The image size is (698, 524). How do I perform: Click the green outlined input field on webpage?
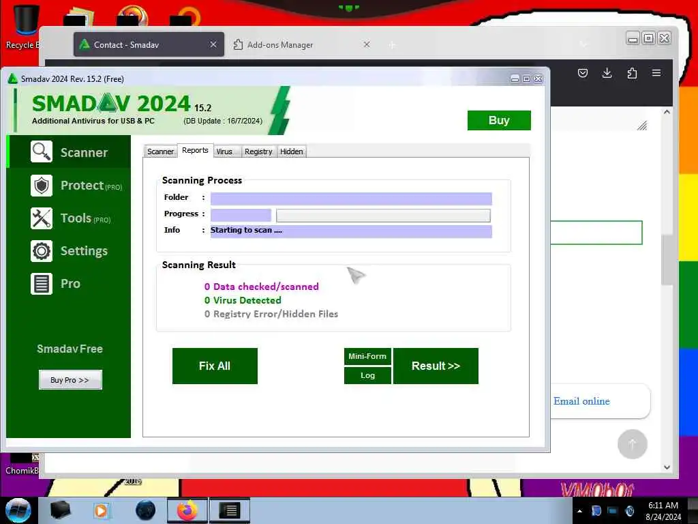pyautogui.click(x=596, y=233)
